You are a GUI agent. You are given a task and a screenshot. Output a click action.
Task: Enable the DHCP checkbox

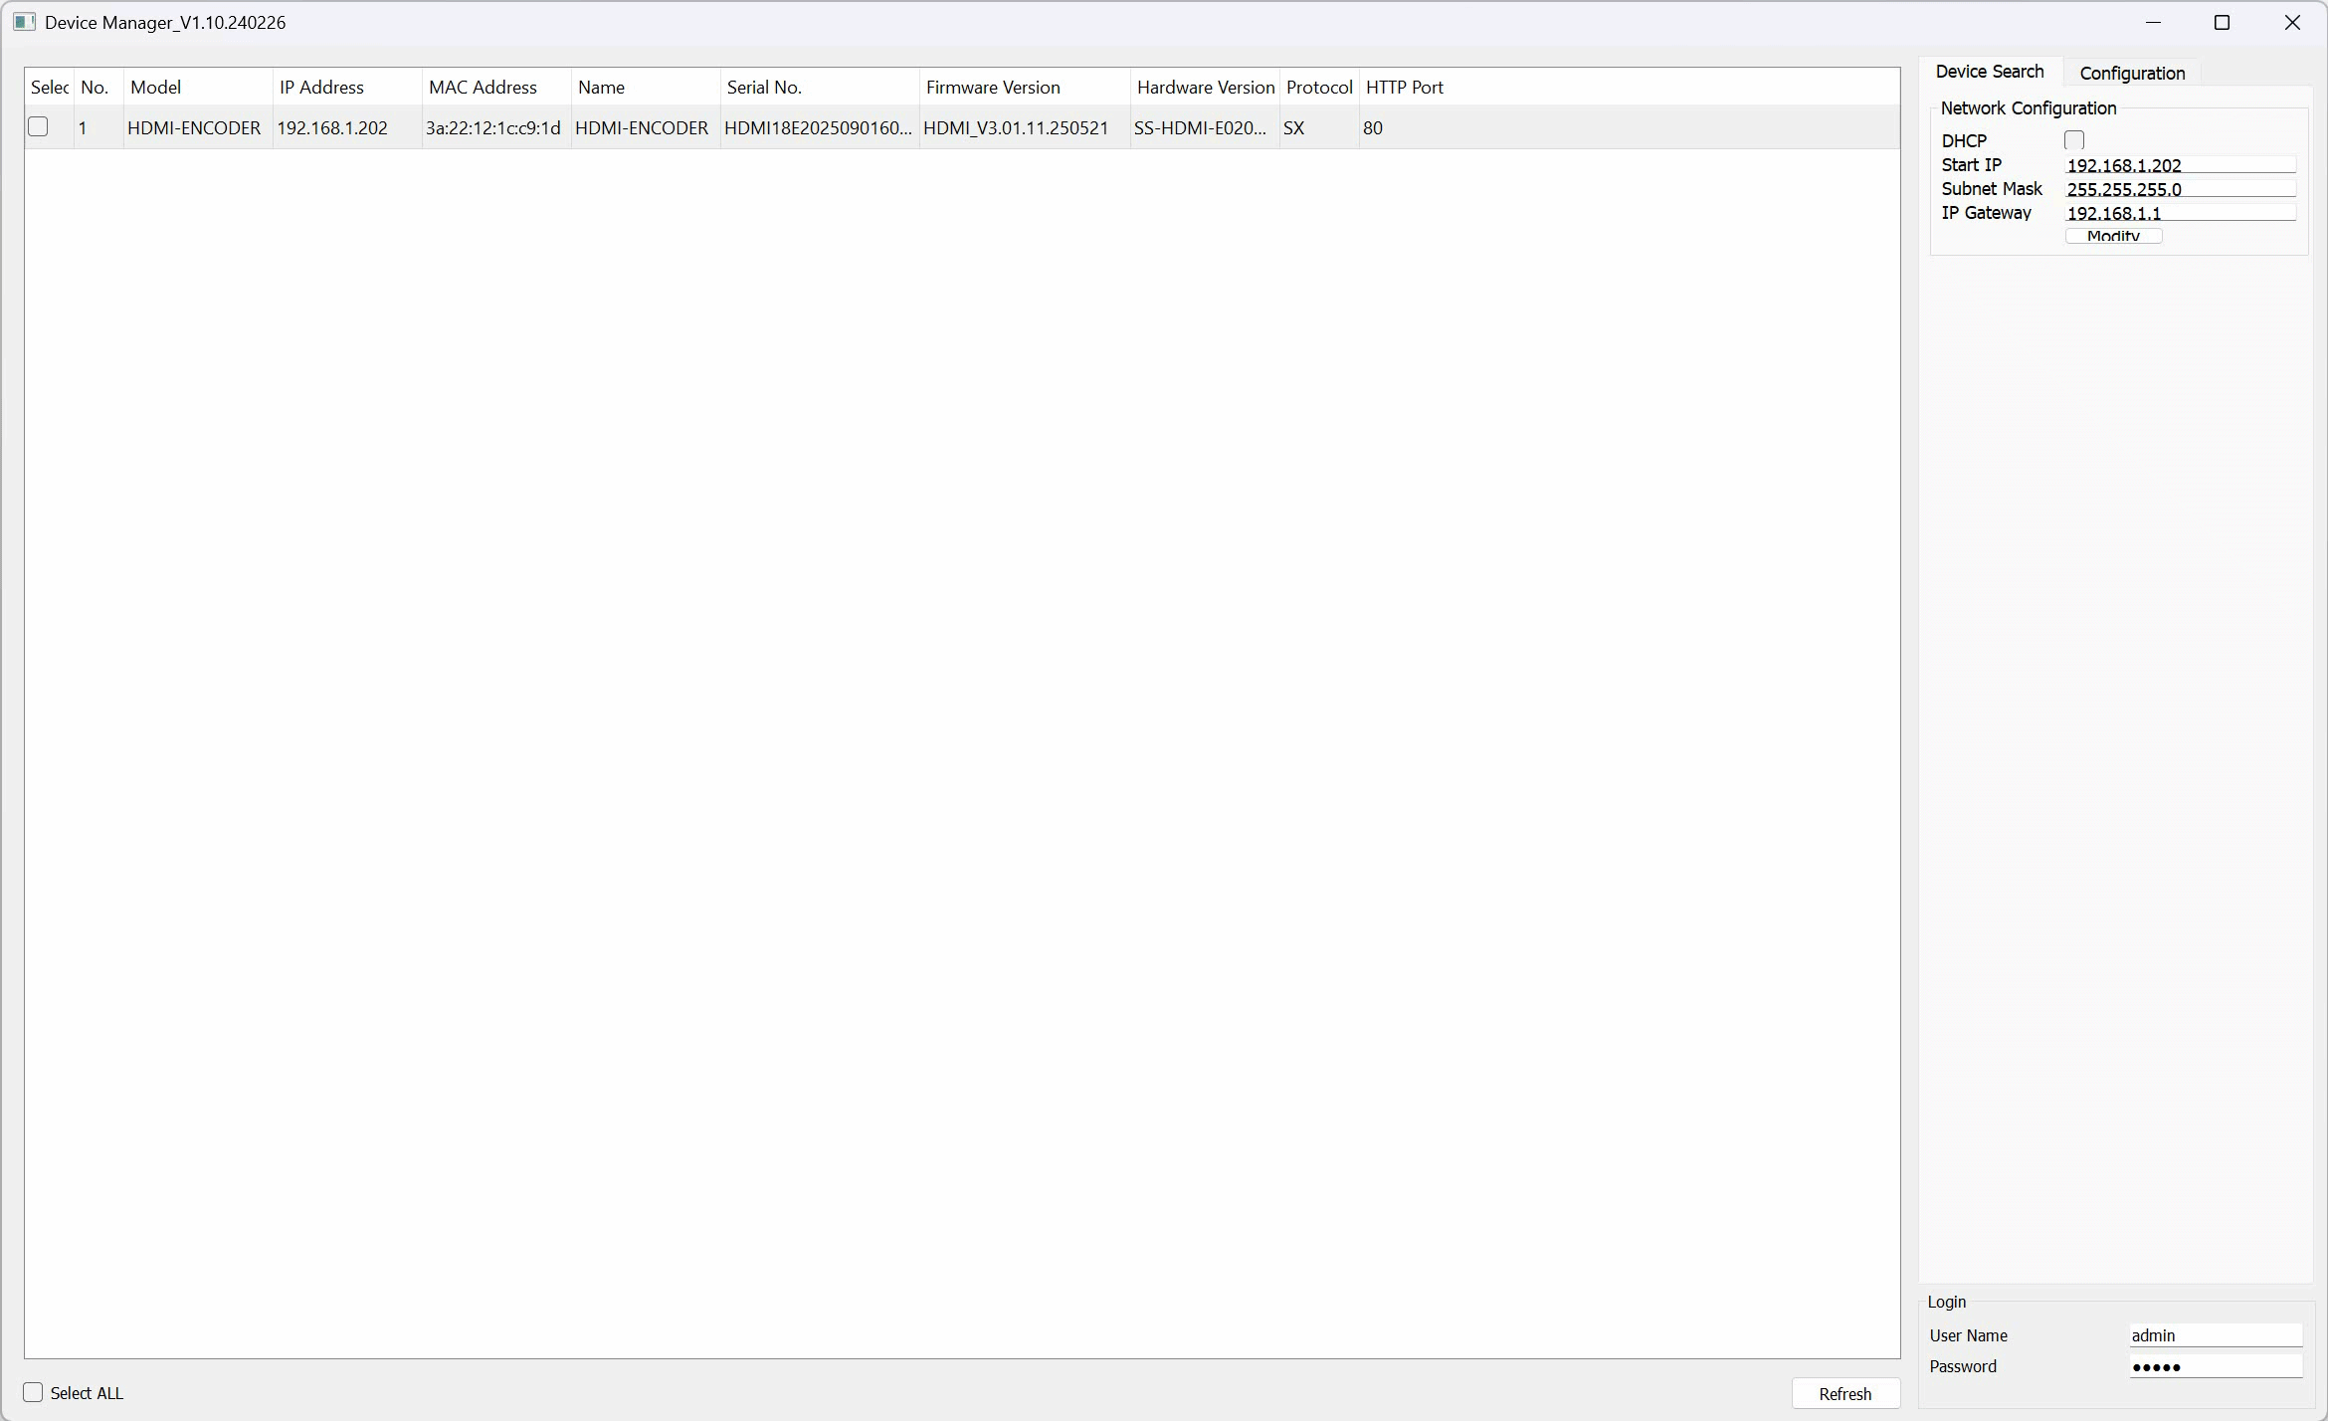click(x=2074, y=140)
